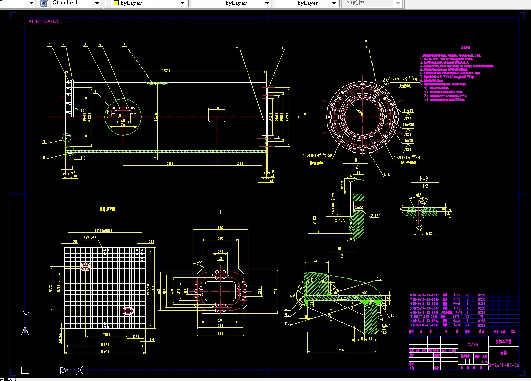The height and width of the screenshot is (381, 531).
Task: Select part balloon number 1
Action: pyautogui.click(x=50, y=44)
